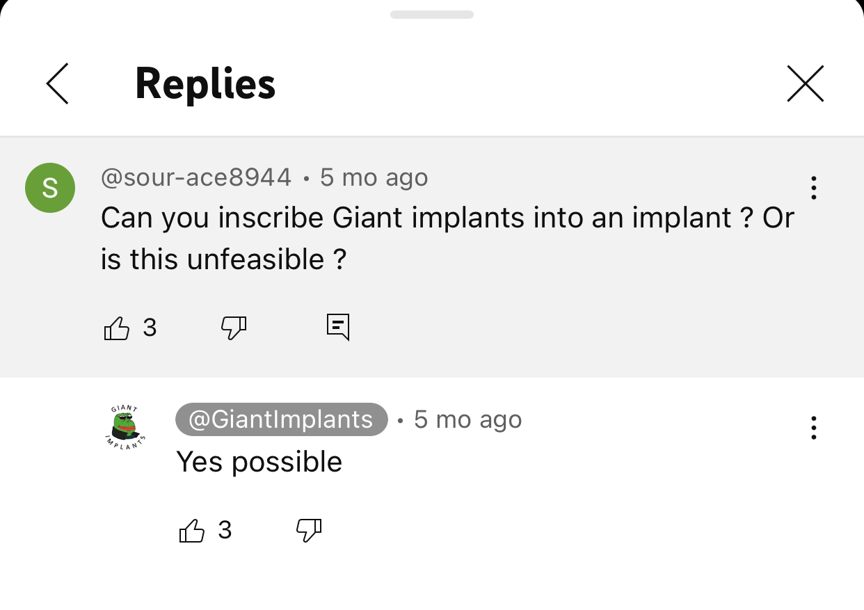Go back using the left arrow
Screen dimensions: 864x610
58,83
